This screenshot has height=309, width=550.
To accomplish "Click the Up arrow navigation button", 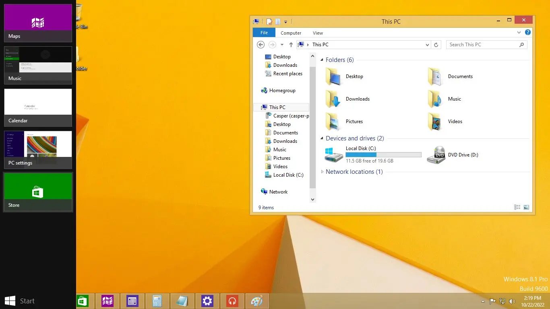I will [291, 45].
